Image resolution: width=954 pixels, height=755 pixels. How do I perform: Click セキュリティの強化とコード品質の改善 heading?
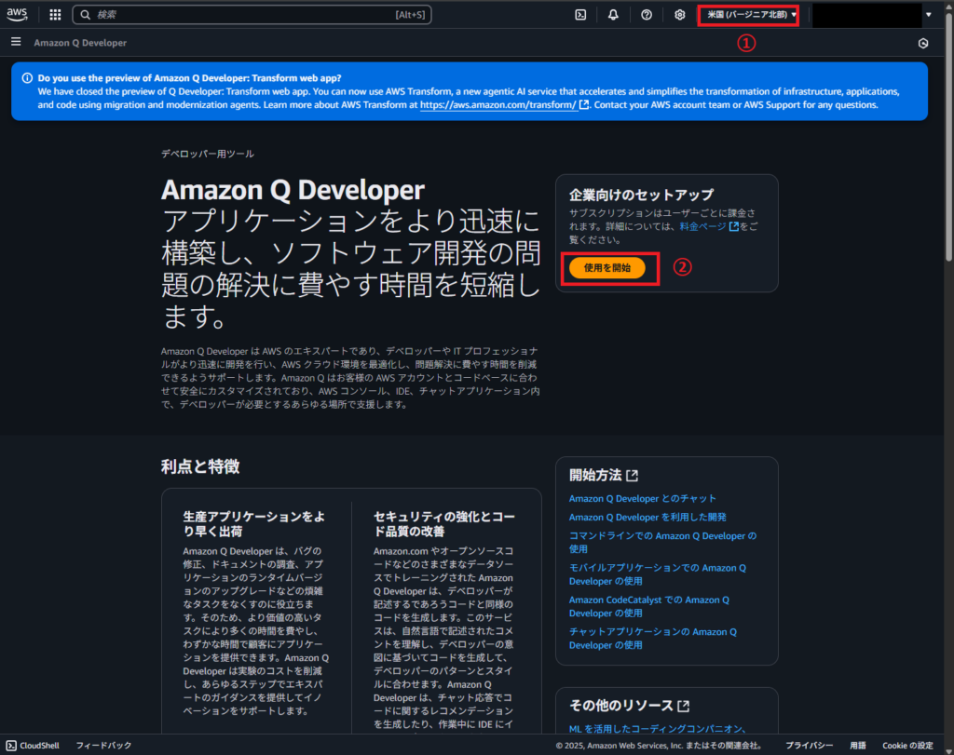tap(444, 524)
